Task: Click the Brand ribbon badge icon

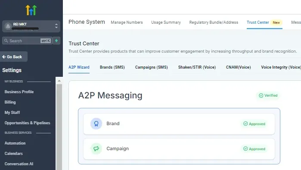Action: tap(96, 123)
